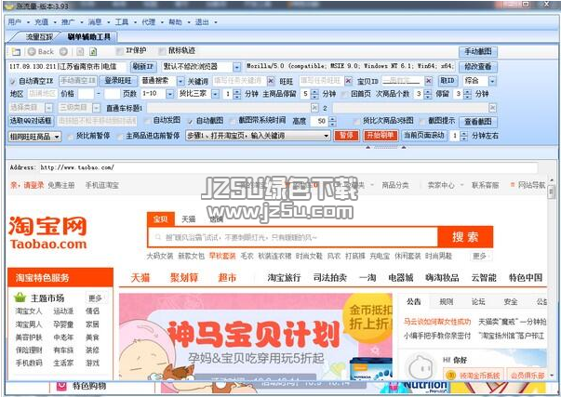561x397 pixels.
Task: Click the orange icon beside 网站导航
Action: pos(513,184)
